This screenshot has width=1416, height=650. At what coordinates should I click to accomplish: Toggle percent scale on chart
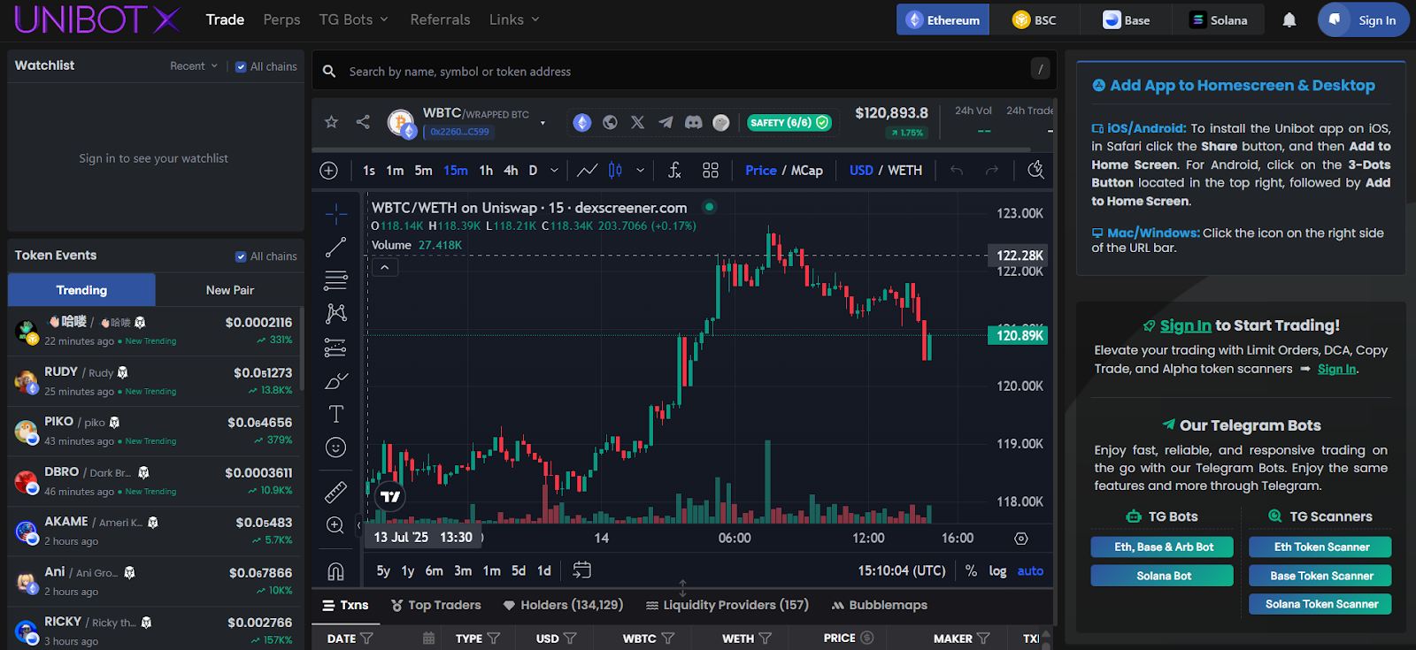[971, 570]
